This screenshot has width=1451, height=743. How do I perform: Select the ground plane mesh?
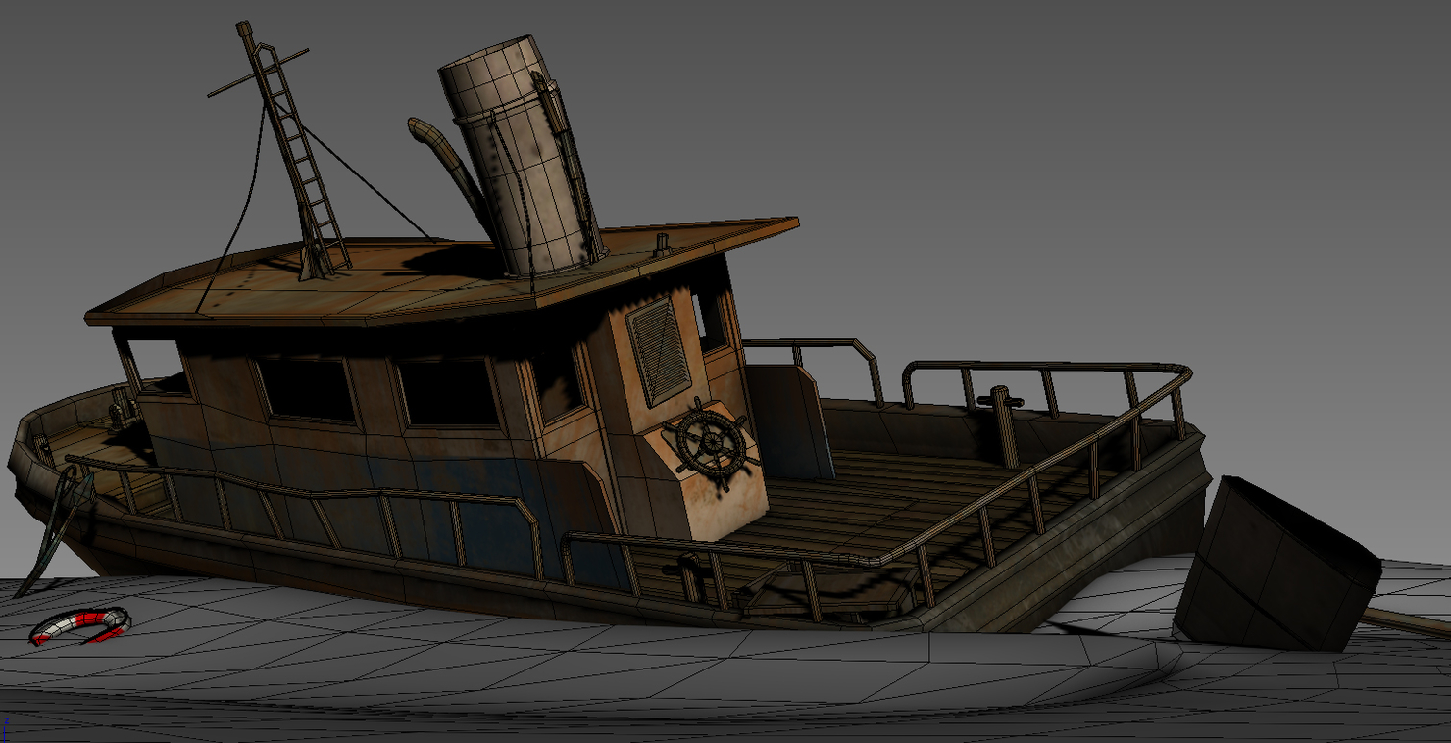click(588, 686)
